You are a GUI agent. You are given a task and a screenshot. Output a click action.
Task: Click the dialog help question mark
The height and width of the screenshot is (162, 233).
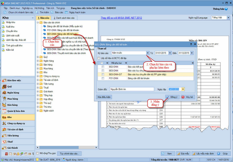(x=191, y=44)
